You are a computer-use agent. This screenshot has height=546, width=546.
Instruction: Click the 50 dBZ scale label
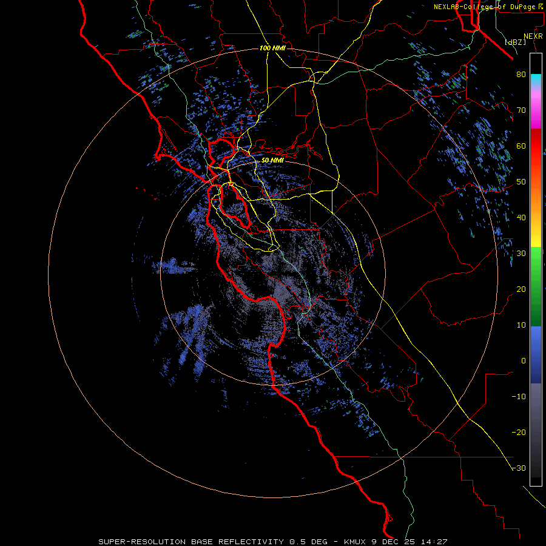pos(521,182)
